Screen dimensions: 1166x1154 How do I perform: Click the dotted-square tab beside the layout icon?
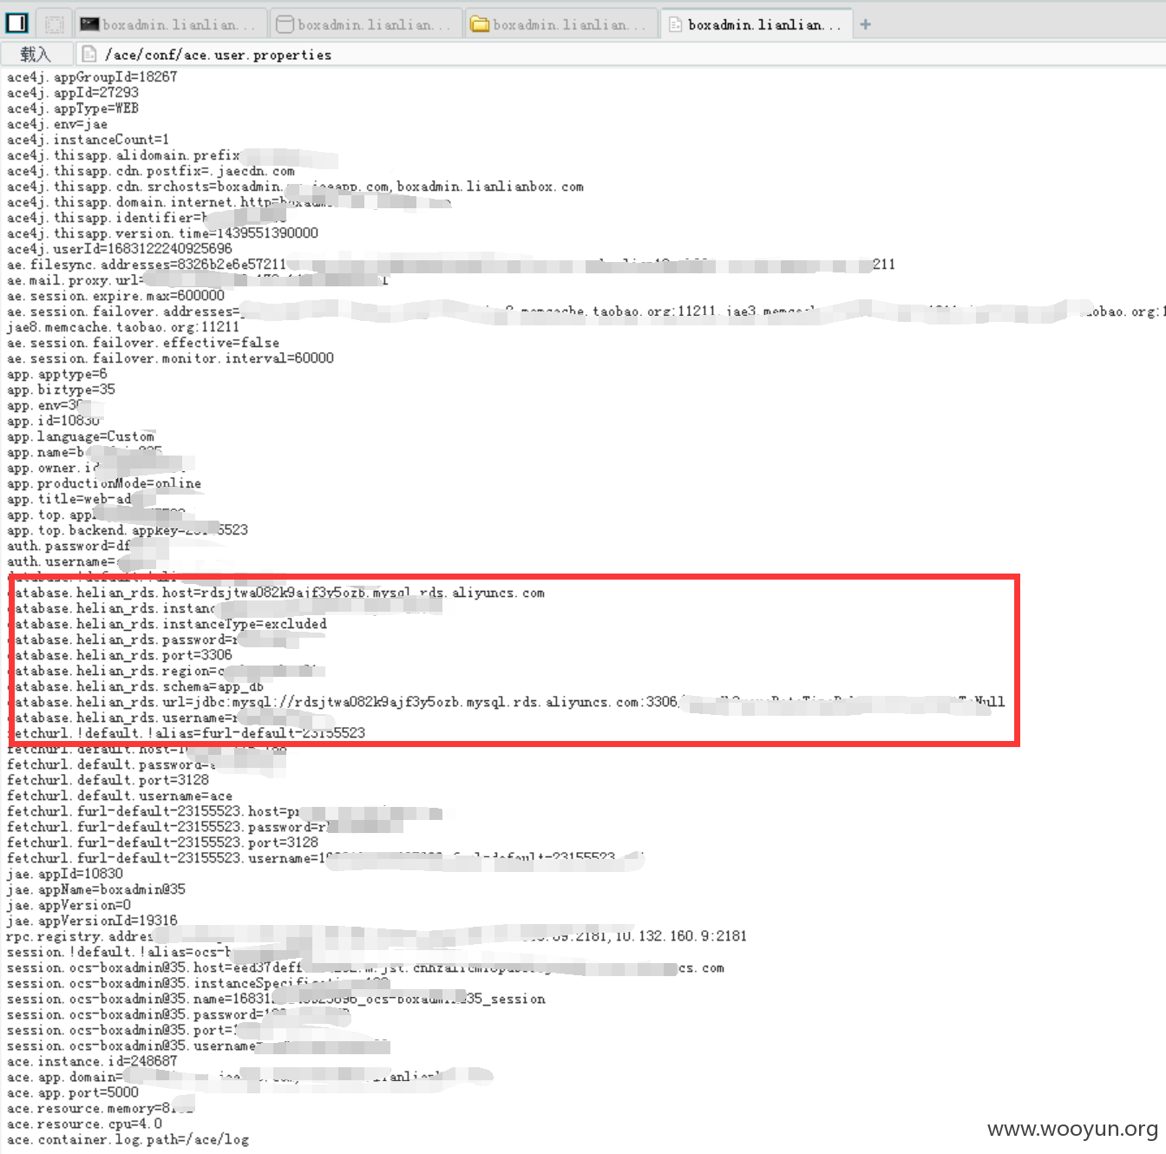pyautogui.click(x=55, y=24)
